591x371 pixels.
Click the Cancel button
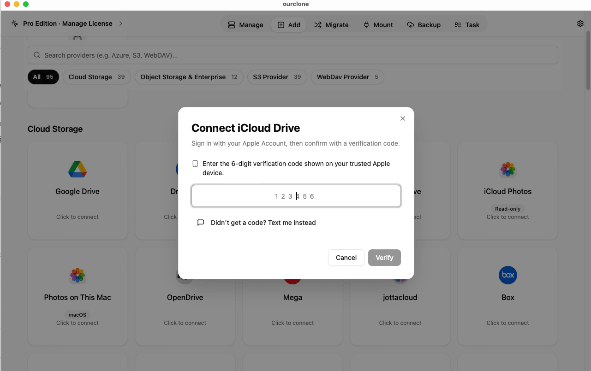346,258
